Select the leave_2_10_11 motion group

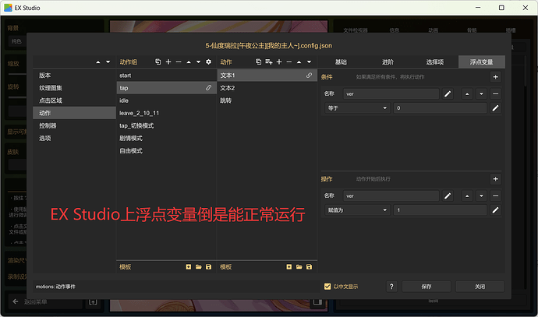166,113
